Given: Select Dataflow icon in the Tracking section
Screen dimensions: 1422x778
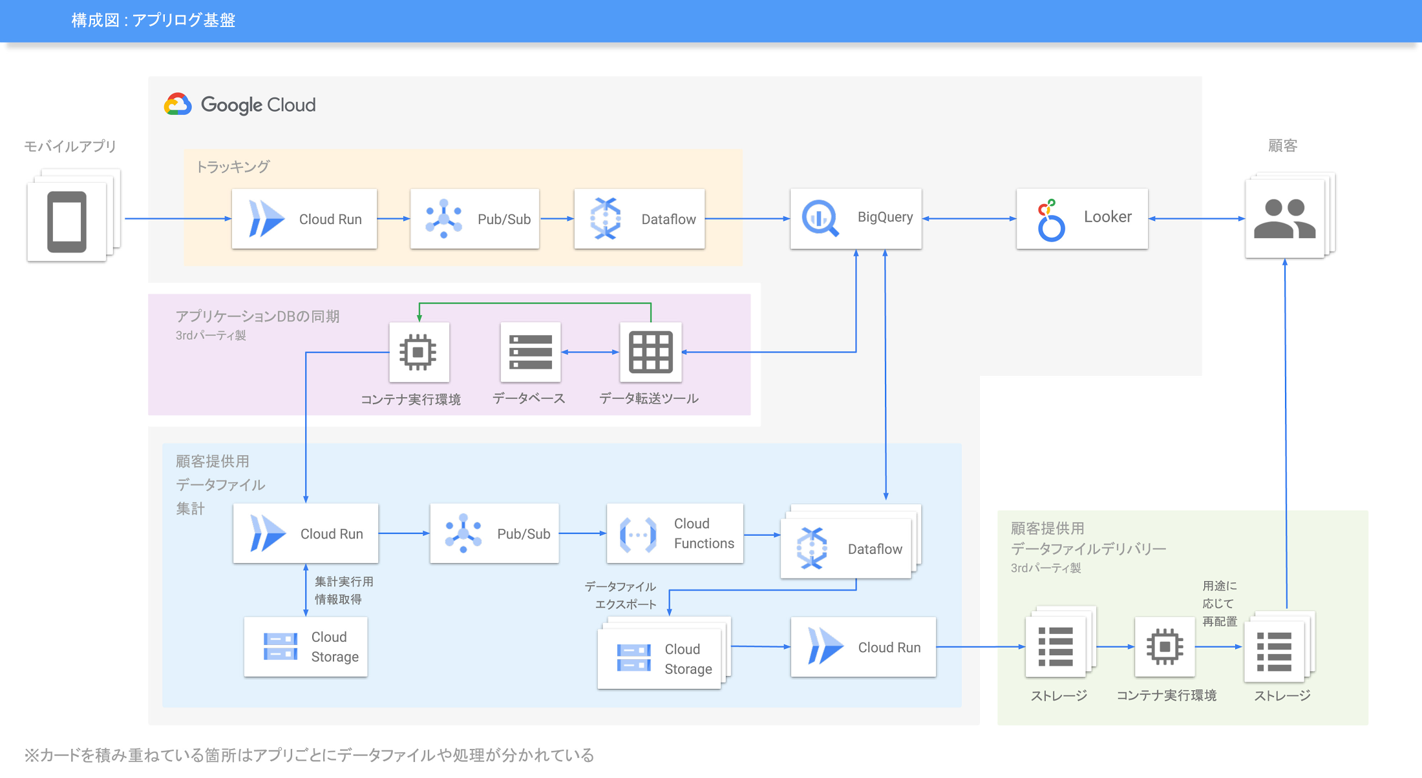Looking at the screenshot, I should tap(606, 219).
